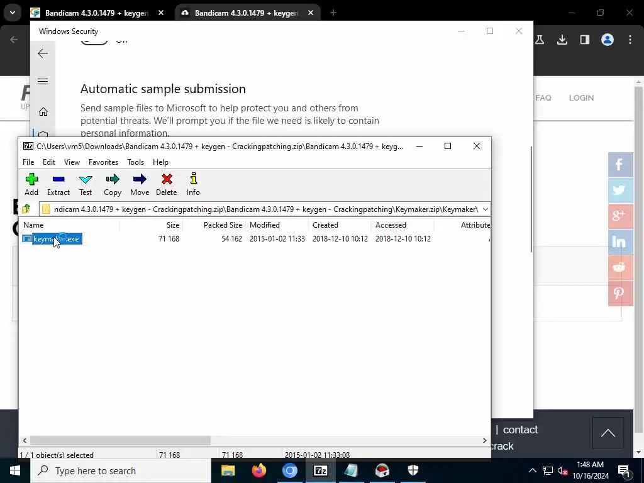
Task: Click the browser back arrow
Action: (14, 40)
